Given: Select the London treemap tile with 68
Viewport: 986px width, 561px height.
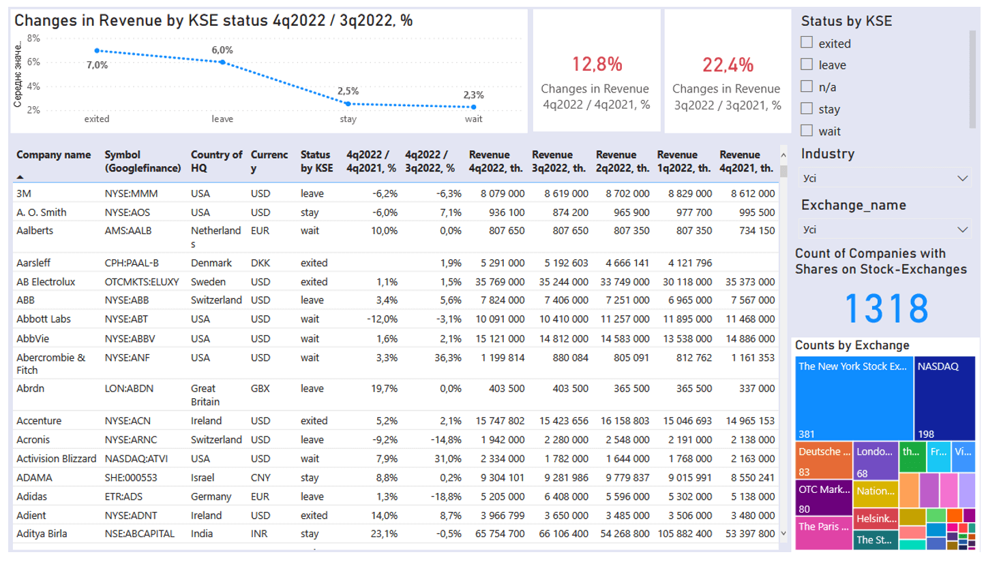Looking at the screenshot, I should coord(876,460).
